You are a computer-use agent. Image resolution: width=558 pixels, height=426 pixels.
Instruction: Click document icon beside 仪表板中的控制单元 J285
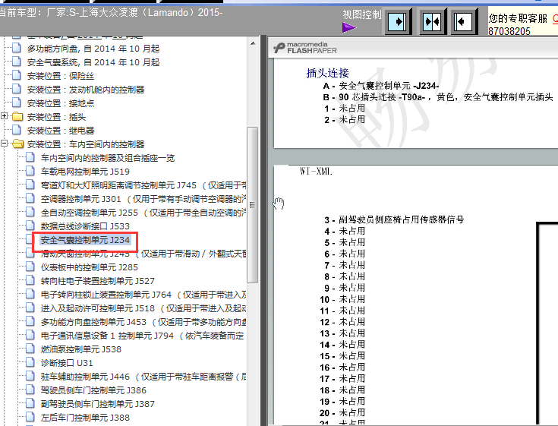(30, 267)
